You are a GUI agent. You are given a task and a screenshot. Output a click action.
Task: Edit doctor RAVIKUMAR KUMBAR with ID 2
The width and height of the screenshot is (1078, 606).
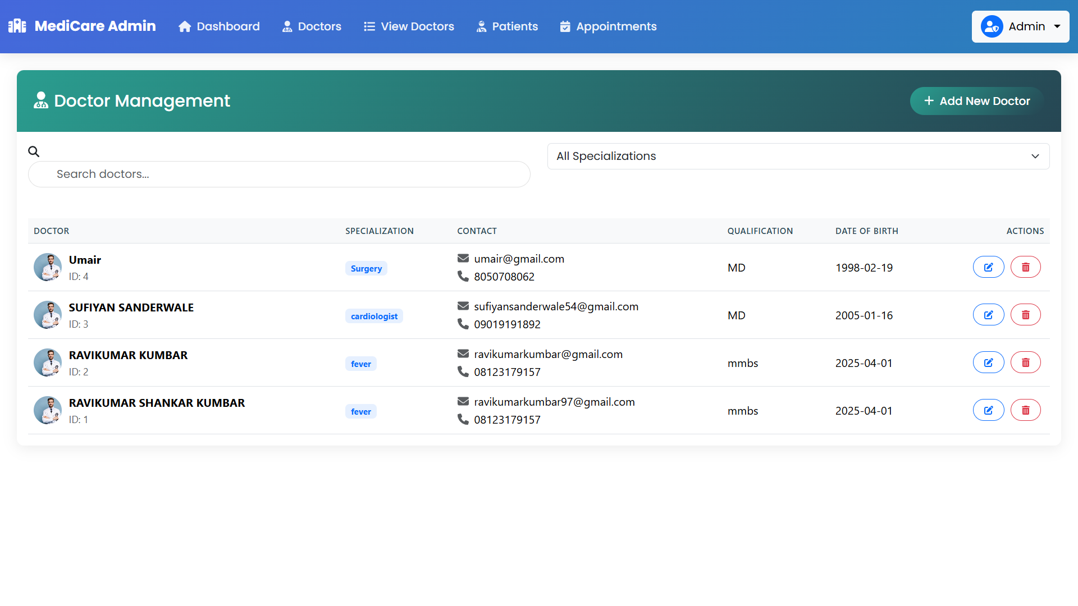(988, 362)
